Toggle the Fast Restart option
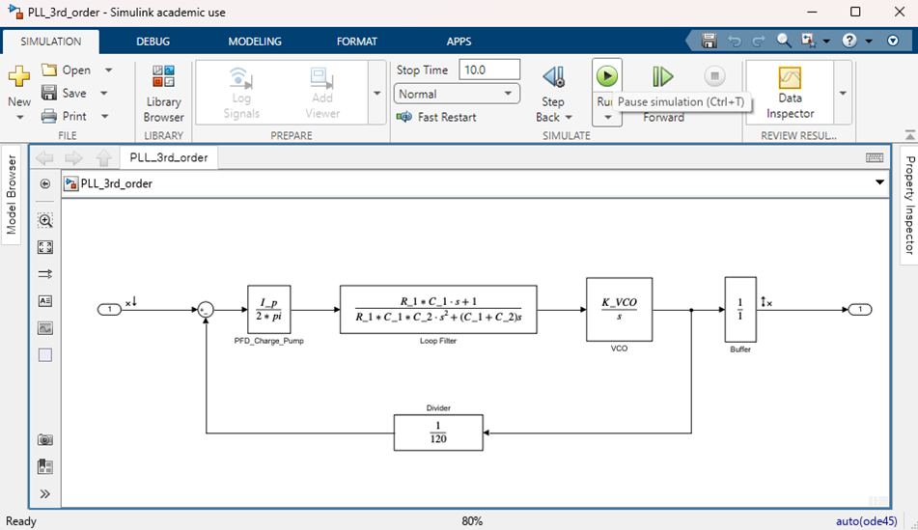 (x=436, y=117)
